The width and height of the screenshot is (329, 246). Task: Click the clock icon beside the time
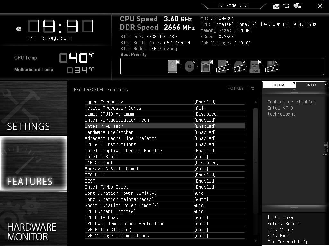[x=19, y=29]
